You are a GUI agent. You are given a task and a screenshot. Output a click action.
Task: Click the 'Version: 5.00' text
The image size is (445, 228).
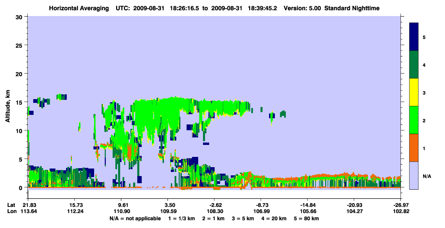(302, 8)
